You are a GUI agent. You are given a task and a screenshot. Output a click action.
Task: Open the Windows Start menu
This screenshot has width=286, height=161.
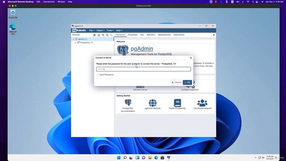pos(118,157)
